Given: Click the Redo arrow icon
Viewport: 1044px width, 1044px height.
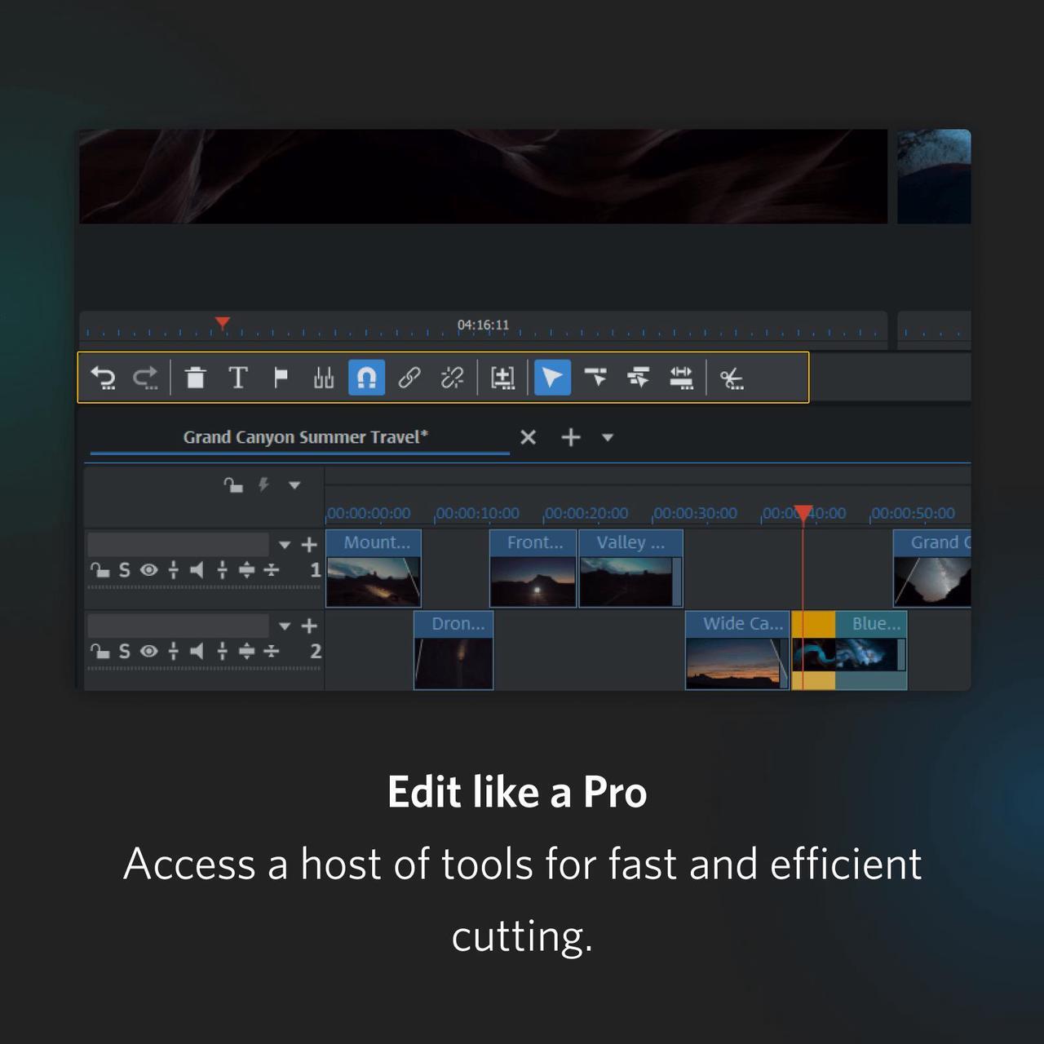Looking at the screenshot, I should pyautogui.click(x=146, y=378).
